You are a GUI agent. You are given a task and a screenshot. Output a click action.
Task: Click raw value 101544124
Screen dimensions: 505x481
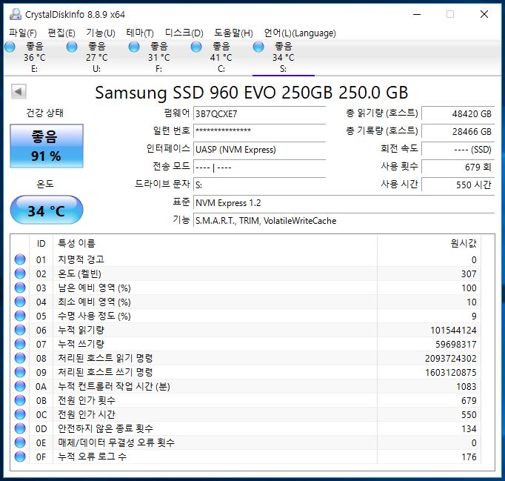[x=453, y=330]
